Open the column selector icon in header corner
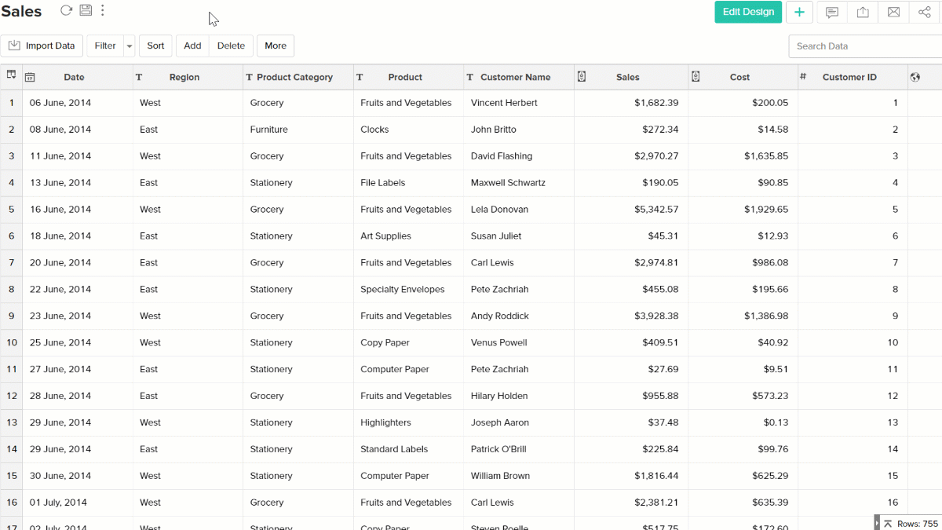Viewport: 942px width, 530px height. coord(11,75)
